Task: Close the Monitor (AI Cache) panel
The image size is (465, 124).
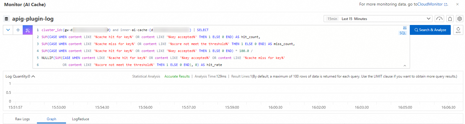Action: click(x=457, y=4)
